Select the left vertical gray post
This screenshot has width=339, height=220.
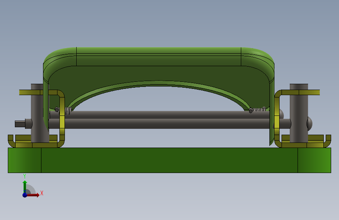[37, 113]
